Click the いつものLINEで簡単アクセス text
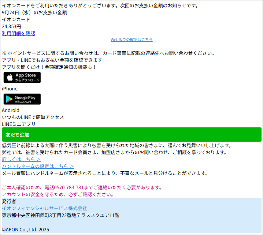This screenshot has height=235, width=263. [33, 117]
